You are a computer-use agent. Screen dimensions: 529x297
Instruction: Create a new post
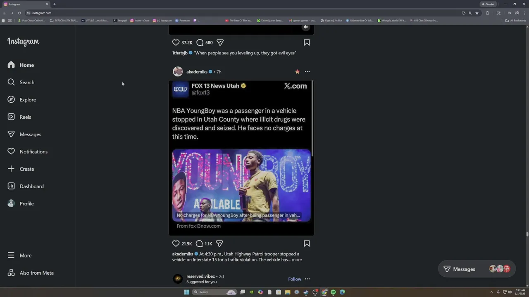click(x=21, y=169)
